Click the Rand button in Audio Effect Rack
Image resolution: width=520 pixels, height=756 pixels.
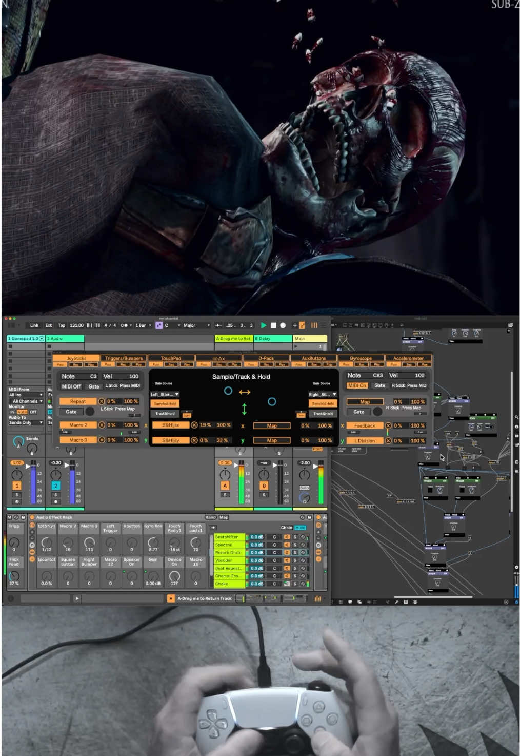(x=211, y=517)
